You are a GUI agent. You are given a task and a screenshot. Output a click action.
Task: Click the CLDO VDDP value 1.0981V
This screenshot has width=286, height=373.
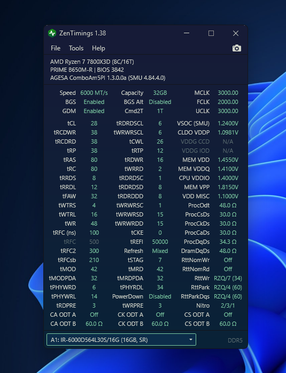[228, 132]
